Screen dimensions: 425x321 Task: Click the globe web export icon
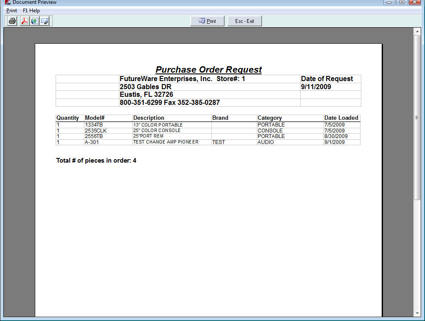[x=34, y=21]
